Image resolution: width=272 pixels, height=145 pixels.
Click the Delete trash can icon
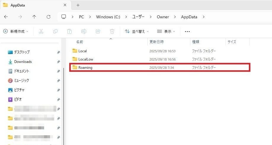click(x=112, y=31)
